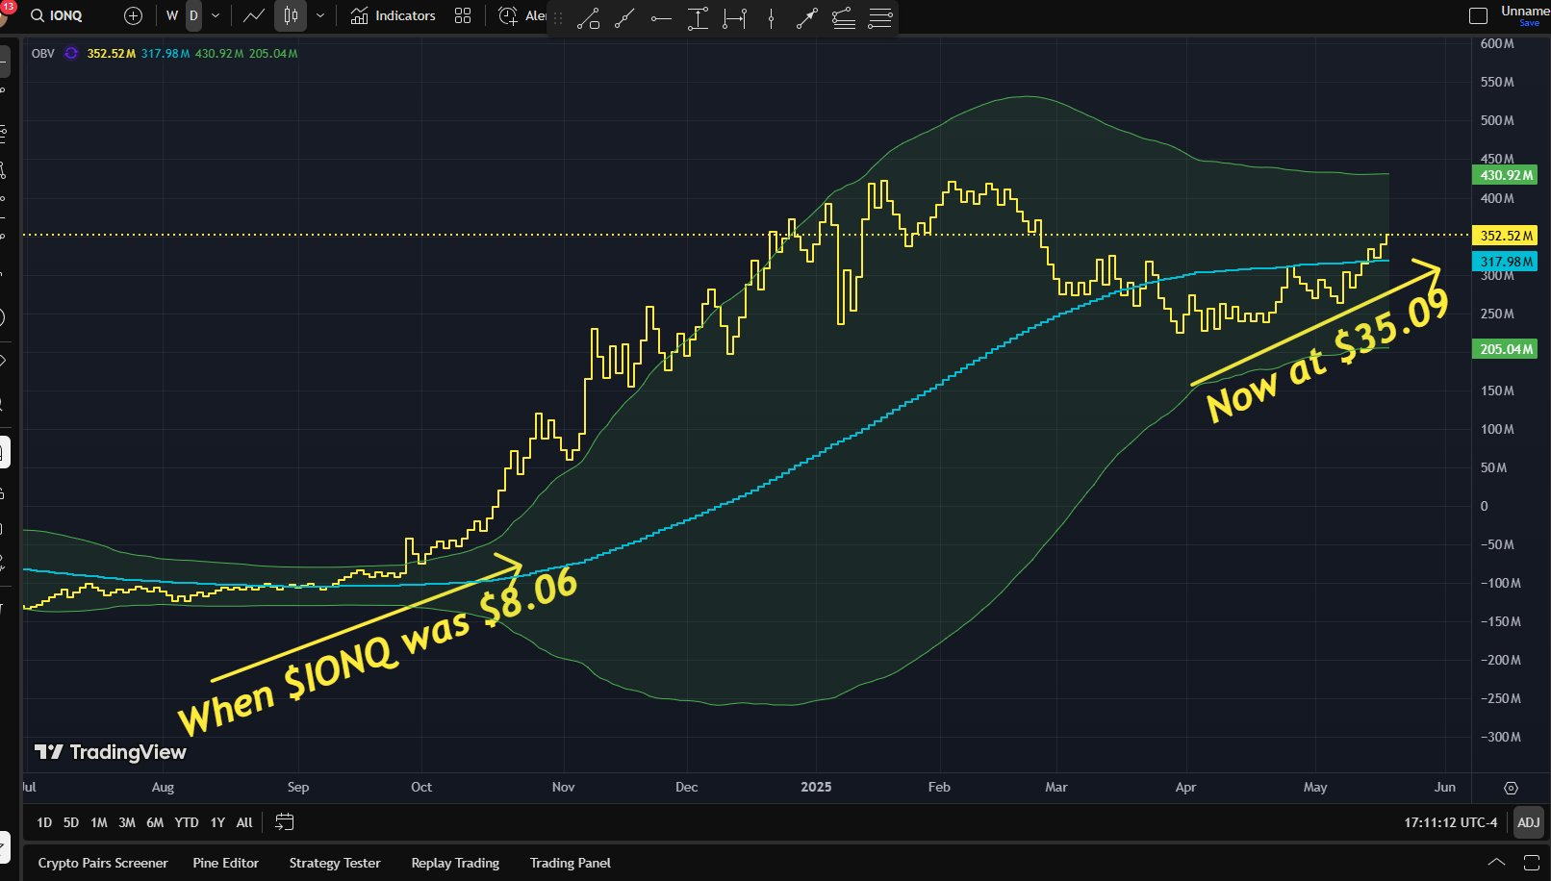Screen dimensions: 1551x881
Task: Open the Go to date calendar icon
Action: click(284, 822)
